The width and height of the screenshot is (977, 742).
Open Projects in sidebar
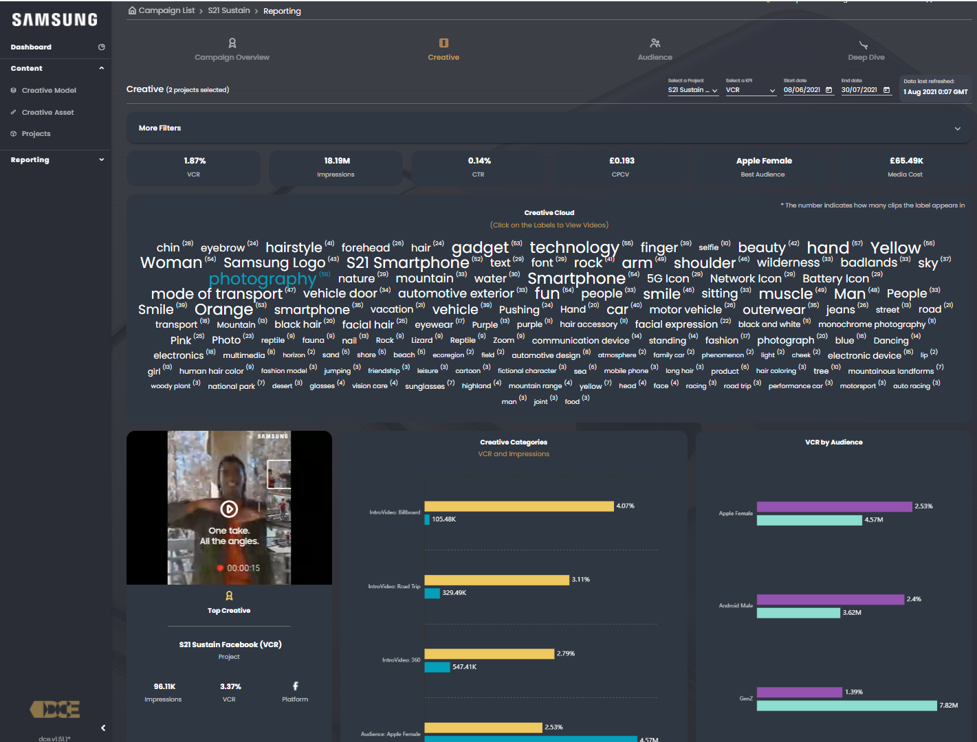click(36, 133)
